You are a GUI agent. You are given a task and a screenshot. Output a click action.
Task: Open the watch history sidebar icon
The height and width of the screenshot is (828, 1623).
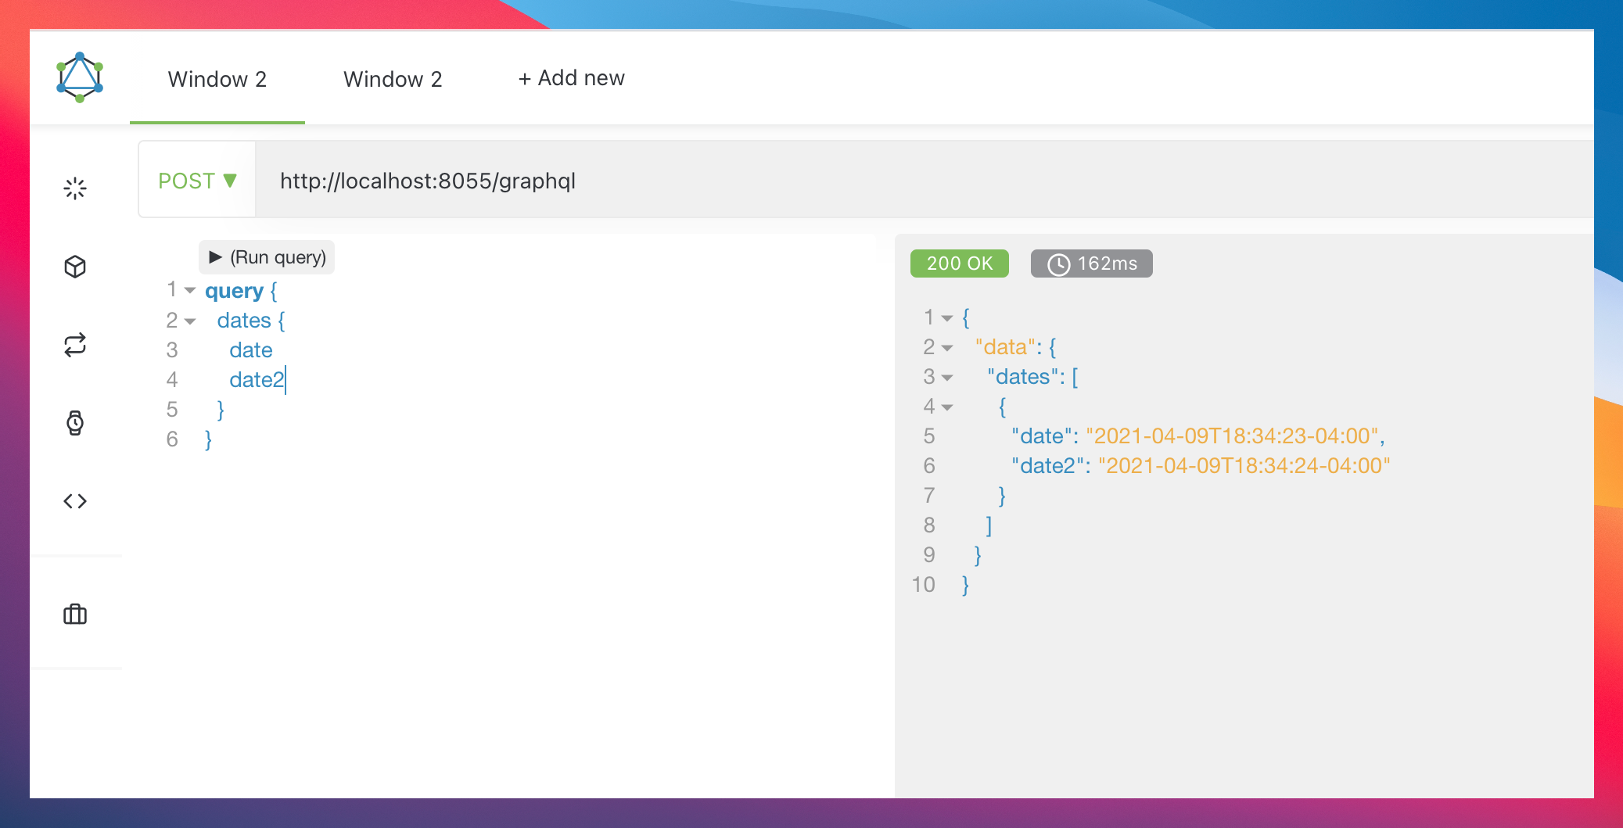(75, 423)
